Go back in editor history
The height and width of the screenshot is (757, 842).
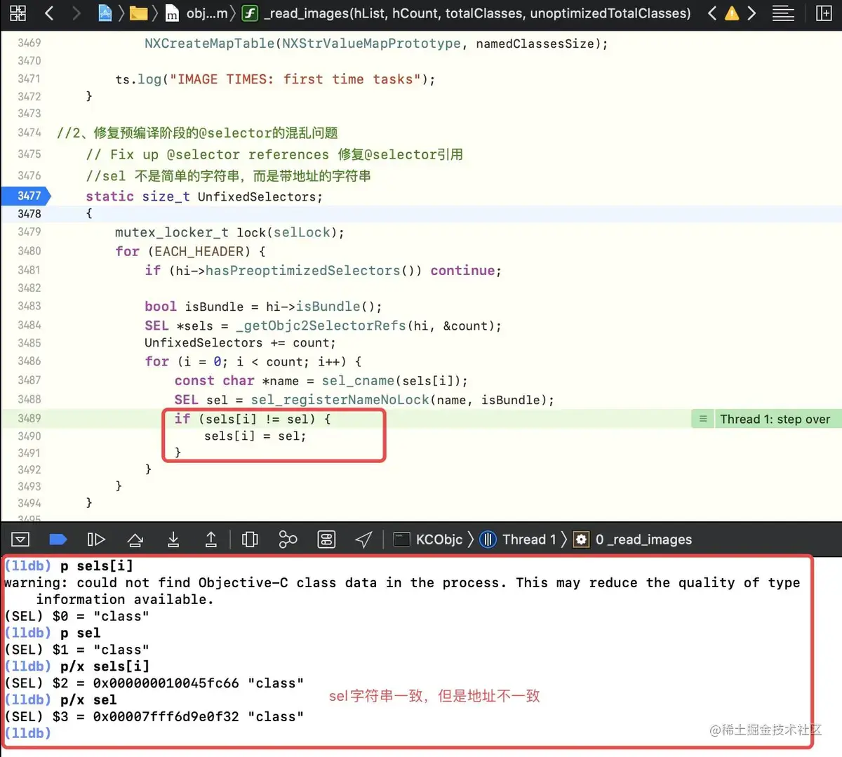pos(49,13)
